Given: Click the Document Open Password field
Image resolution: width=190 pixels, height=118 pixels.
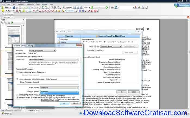Looking at the screenshot, I should point(60,75).
